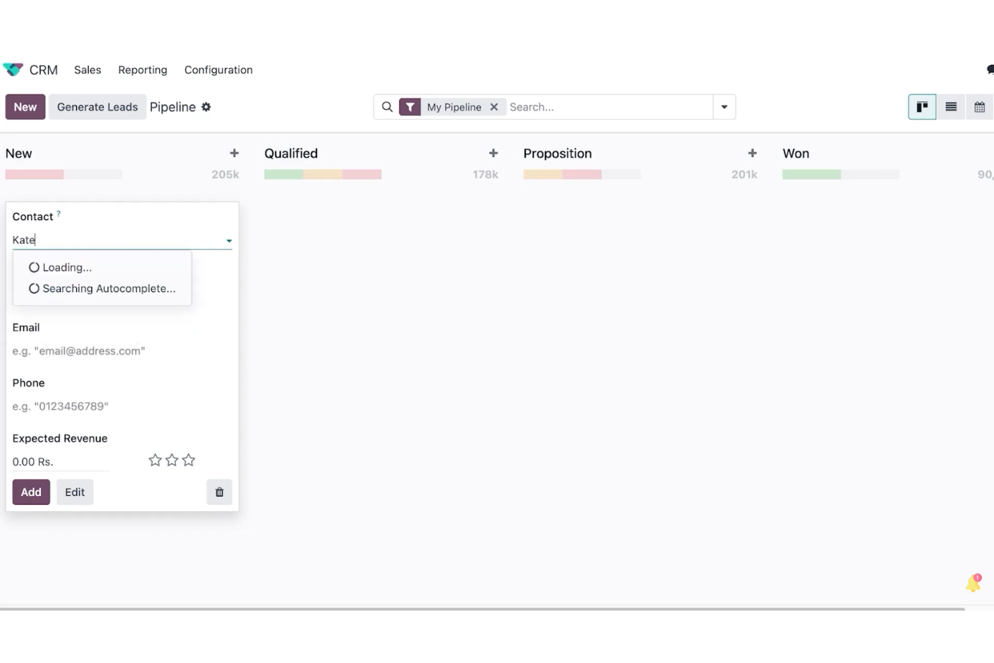The width and height of the screenshot is (994, 663).
Task: Set priority with the second star
Action: click(171, 459)
